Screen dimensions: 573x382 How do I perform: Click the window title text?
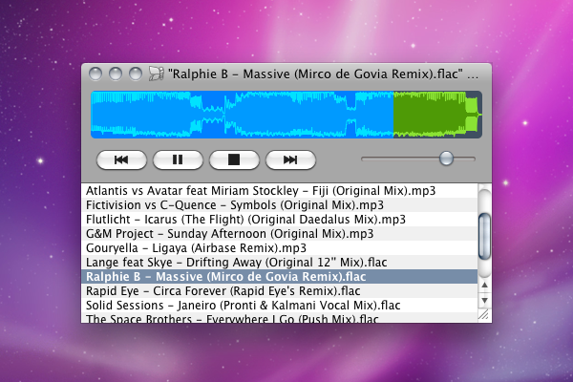[x=323, y=74]
